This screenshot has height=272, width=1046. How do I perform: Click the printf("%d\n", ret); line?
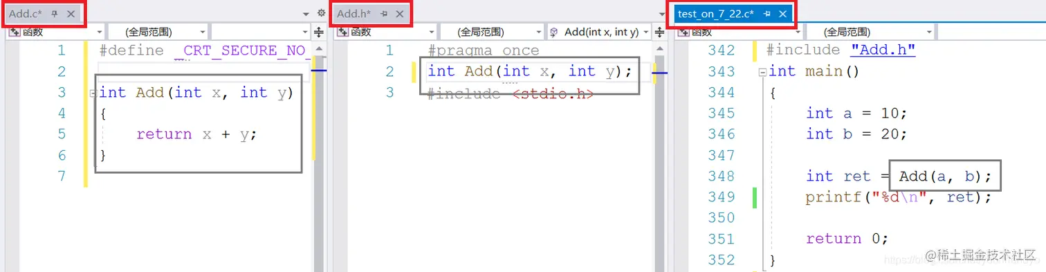899,197
